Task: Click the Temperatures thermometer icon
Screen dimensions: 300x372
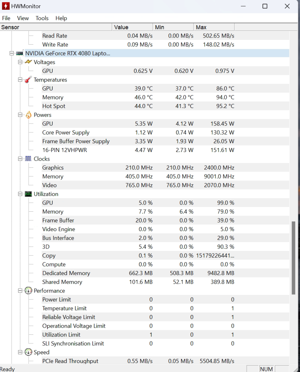Action: (x=29, y=80)
